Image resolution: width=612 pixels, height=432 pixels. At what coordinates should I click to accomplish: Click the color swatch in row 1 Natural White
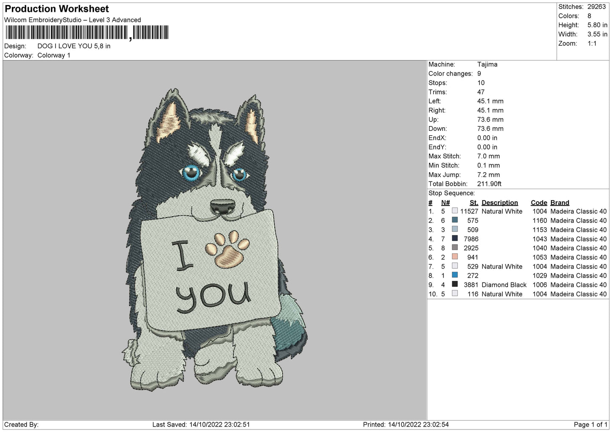[455, 211]
